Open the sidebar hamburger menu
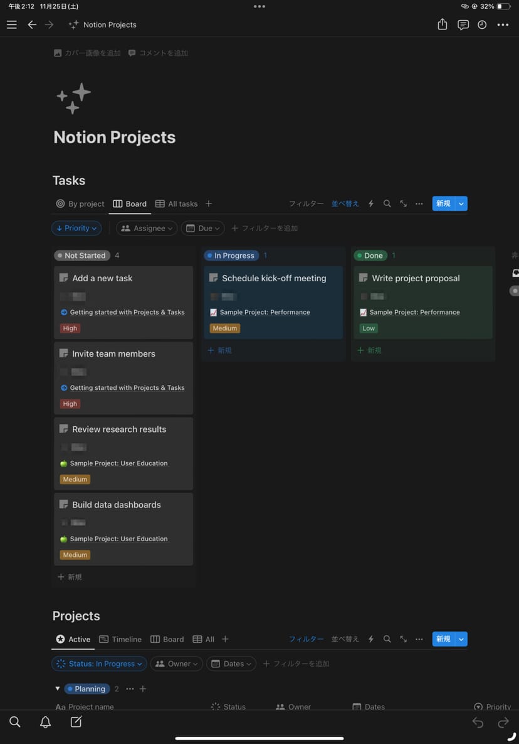 click(11, 24)
